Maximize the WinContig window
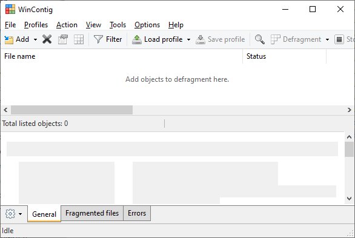 (313, 9)
